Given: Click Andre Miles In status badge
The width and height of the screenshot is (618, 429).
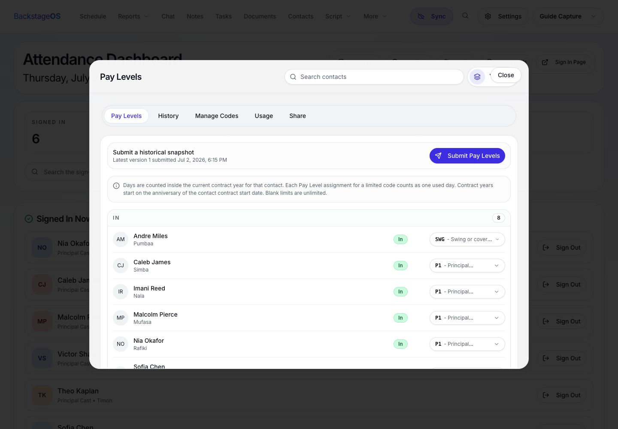Looking at the screenshot, I should point(400,239).
